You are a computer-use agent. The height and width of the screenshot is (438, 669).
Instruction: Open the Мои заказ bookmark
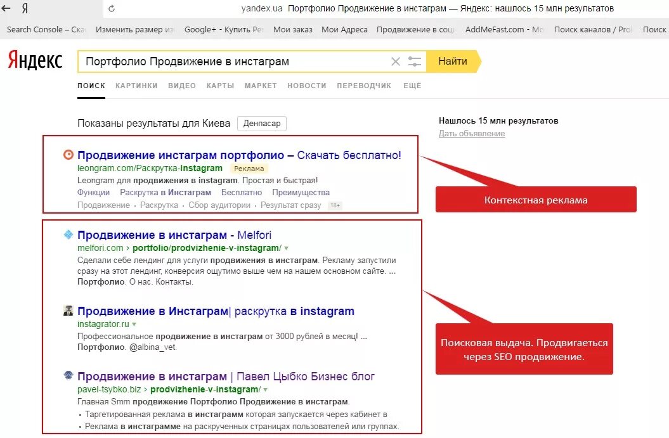pyautogui.click(x=293, y=29)
